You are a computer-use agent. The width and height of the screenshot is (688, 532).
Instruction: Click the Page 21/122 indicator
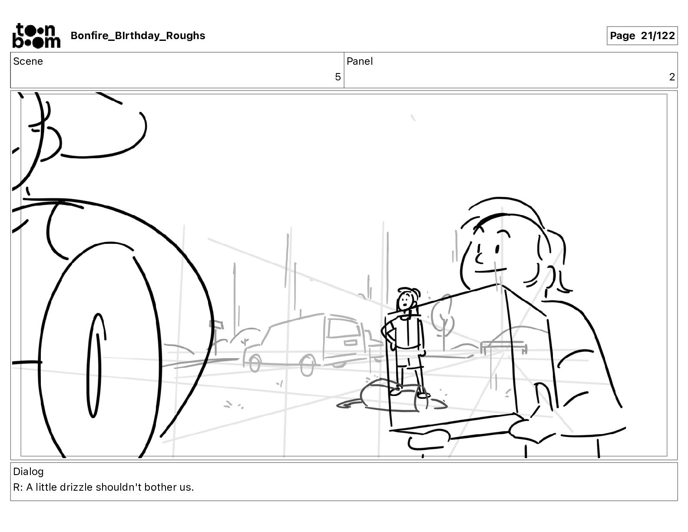pos(642,36)
